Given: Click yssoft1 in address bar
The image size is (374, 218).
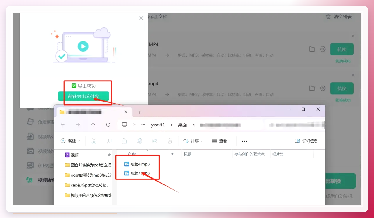Looking at the screenshot, I should point(158,125).
